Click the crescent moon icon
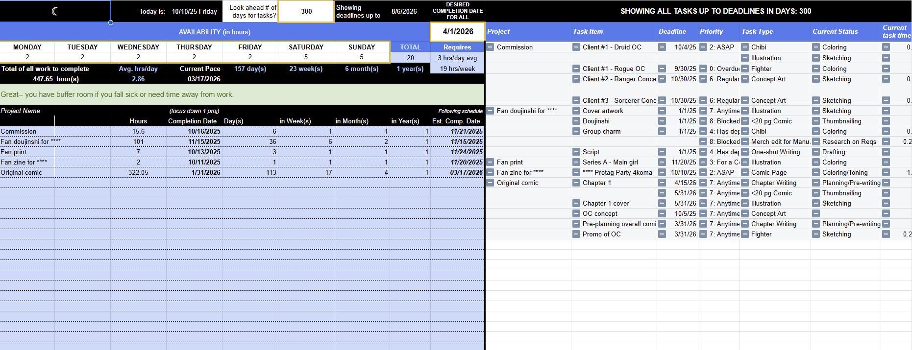 pos(55,11)
